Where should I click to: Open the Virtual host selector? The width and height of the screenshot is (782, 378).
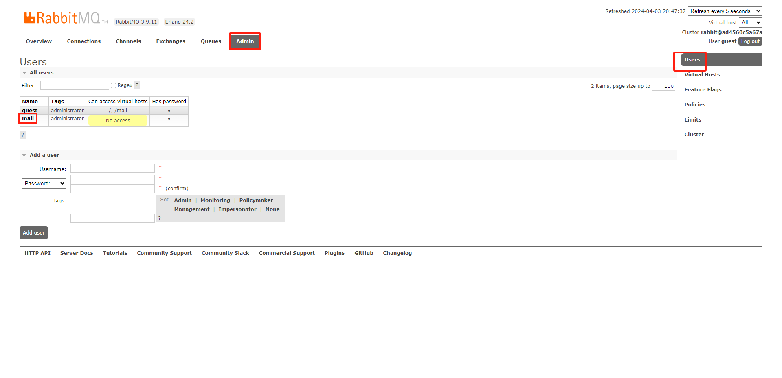pyautogui.click(x=750, y=23)
